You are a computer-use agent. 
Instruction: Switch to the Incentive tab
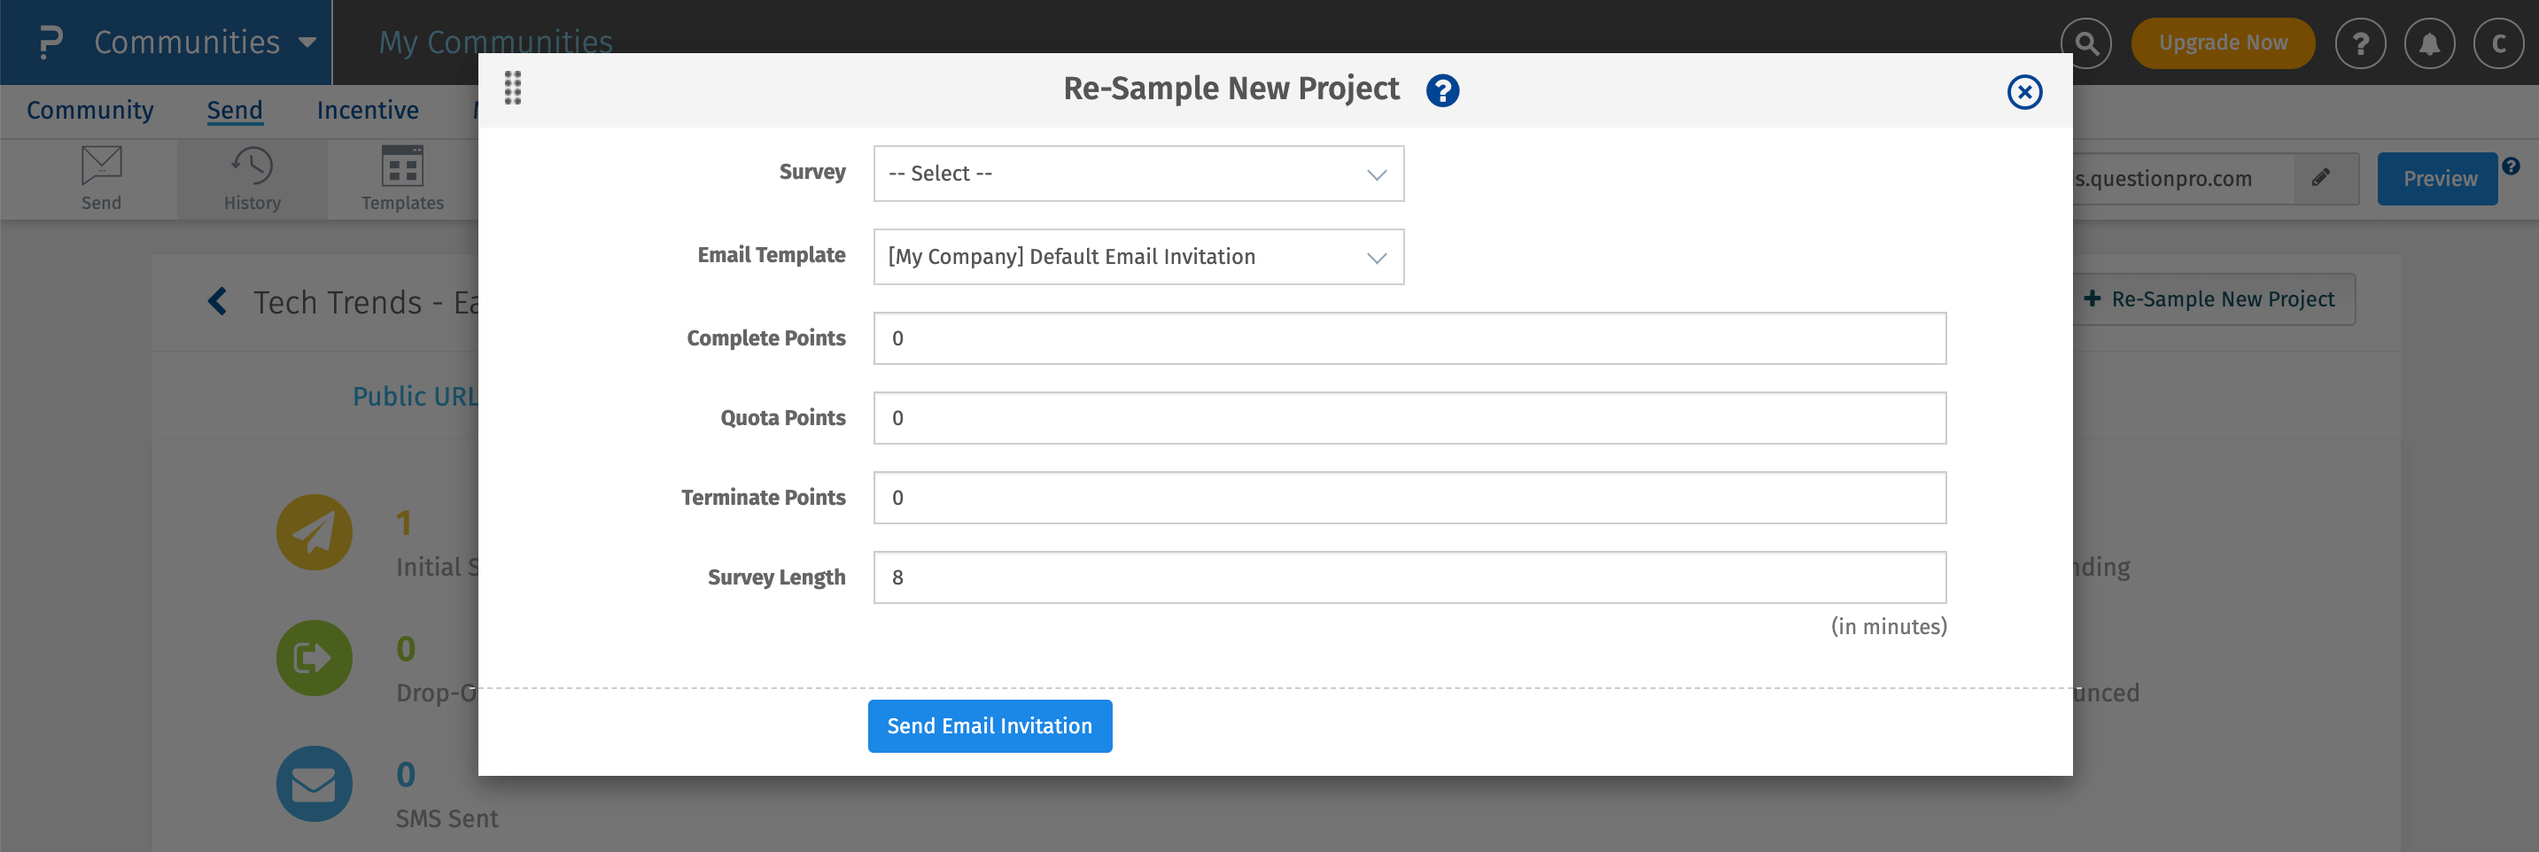coord(367,111)
